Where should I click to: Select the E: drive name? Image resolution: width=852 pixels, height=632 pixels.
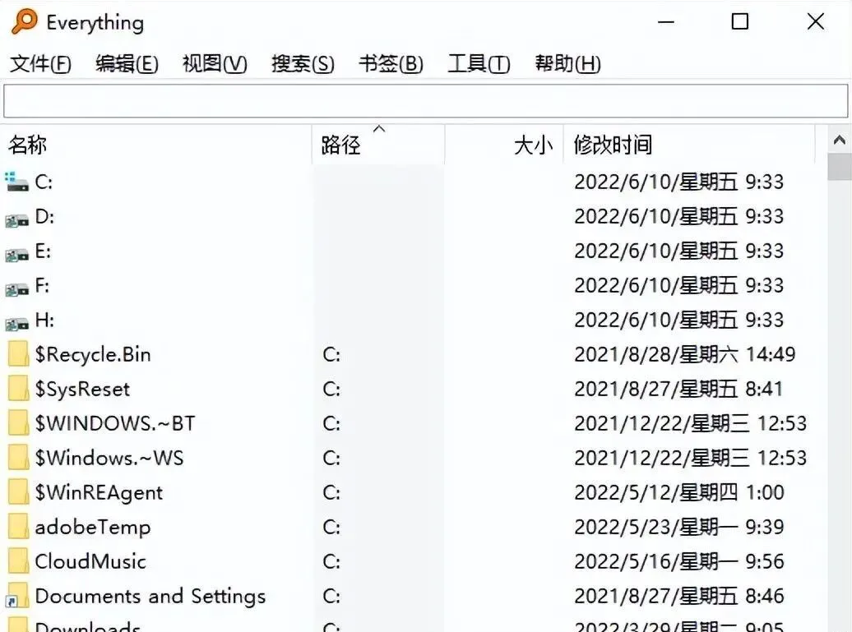[43, 251]
